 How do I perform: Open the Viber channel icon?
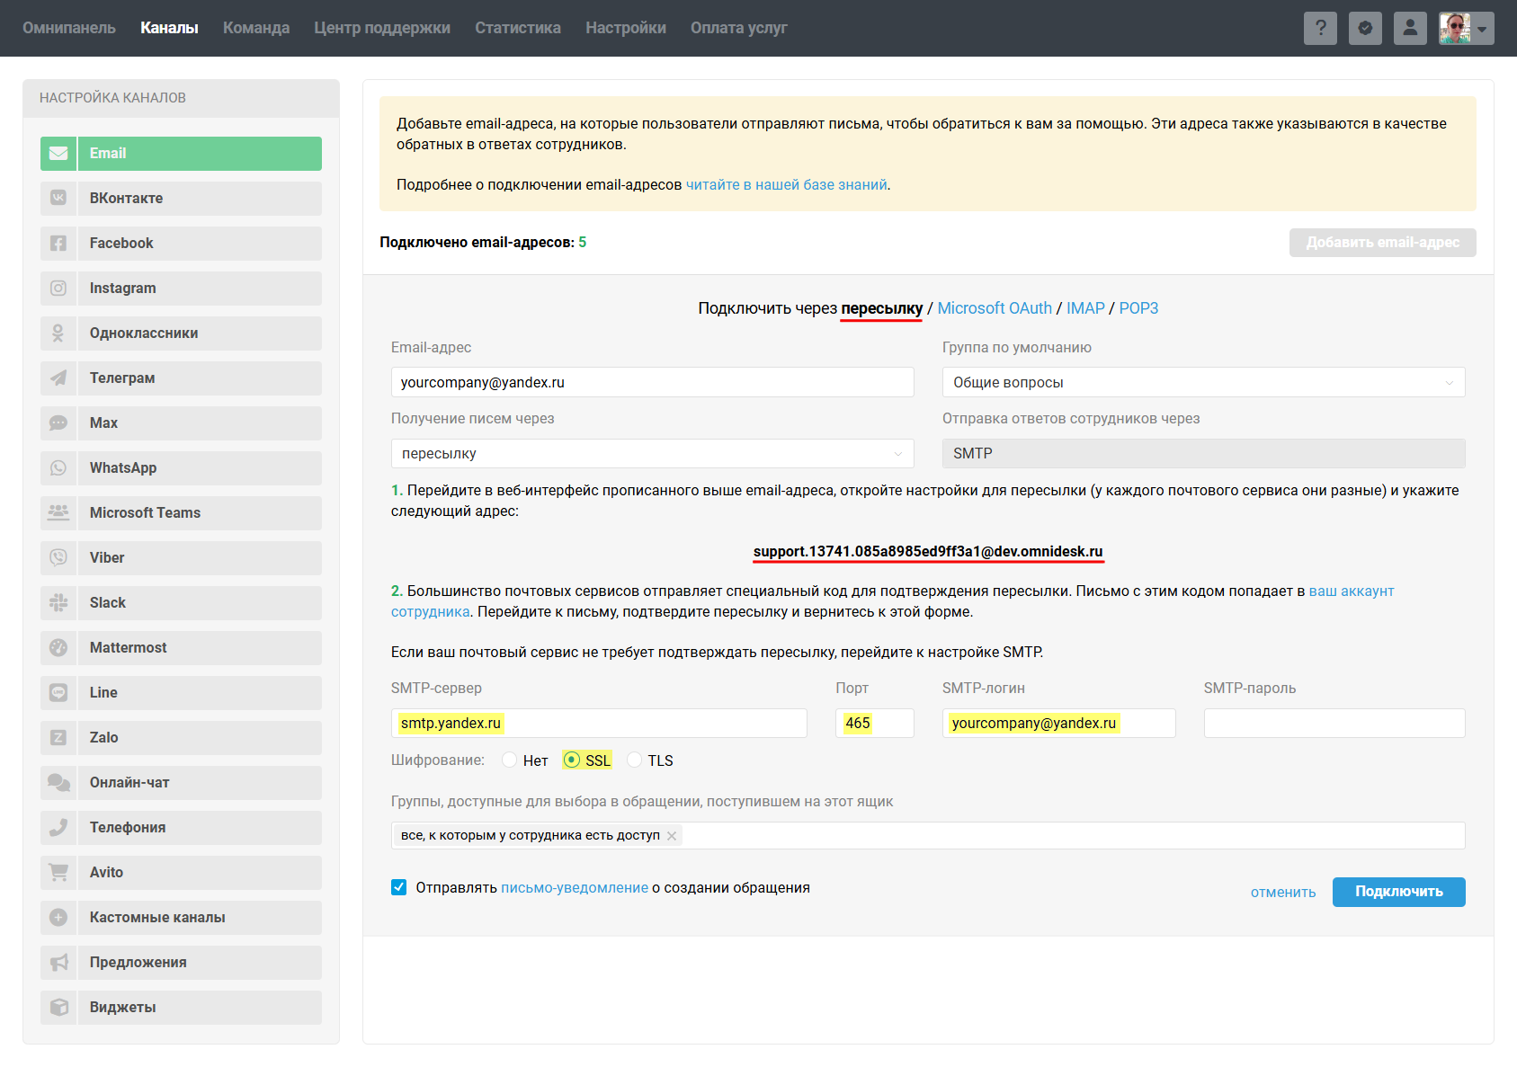pyautogui.click(x=58, y=557)
